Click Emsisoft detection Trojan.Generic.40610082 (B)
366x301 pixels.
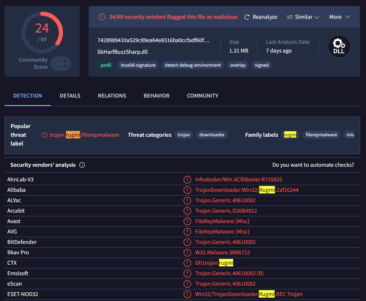tap(229, 273)
